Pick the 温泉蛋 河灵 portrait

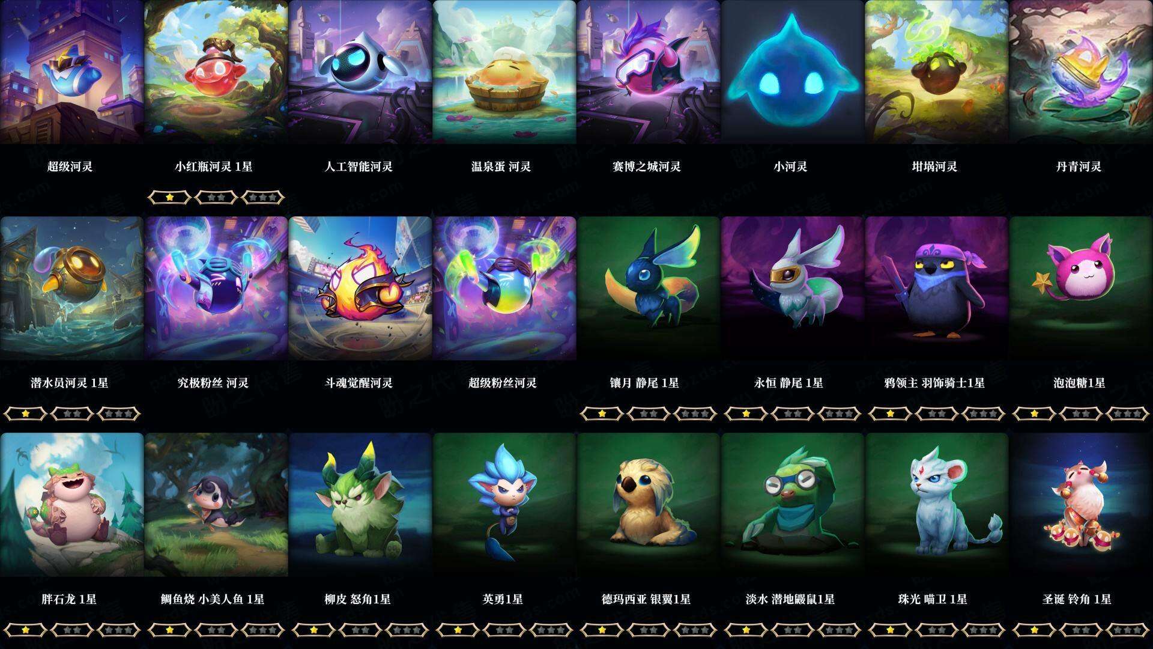point(504,72)
